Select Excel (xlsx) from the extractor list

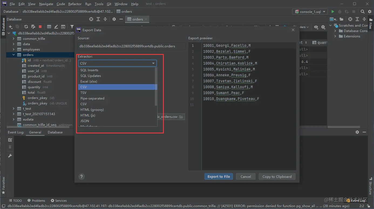[x=89, y=81]
